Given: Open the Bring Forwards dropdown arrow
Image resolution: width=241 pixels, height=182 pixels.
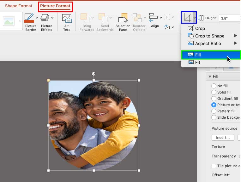Looking at the screenshot, I should click(93, 18).
